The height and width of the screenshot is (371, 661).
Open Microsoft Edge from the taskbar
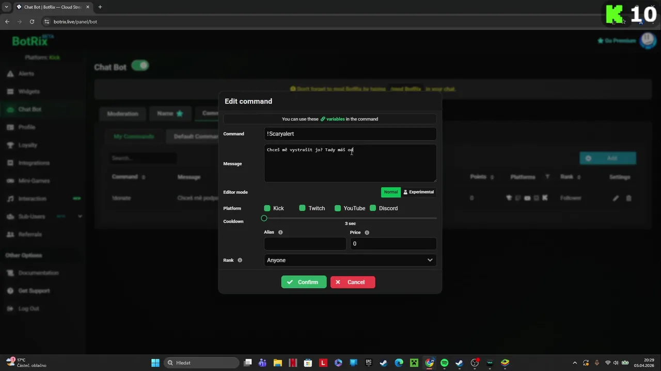coord(399,363)
